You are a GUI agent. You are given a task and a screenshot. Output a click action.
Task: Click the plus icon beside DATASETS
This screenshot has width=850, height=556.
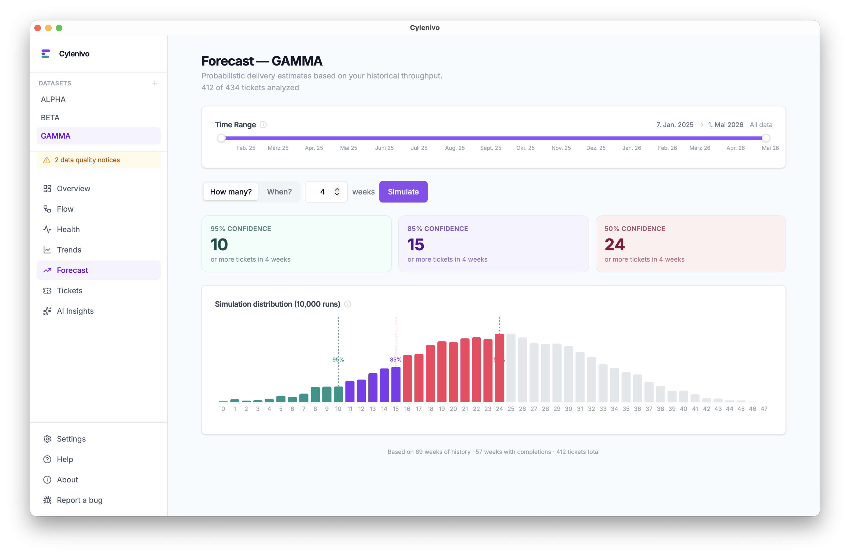[155, 83]
